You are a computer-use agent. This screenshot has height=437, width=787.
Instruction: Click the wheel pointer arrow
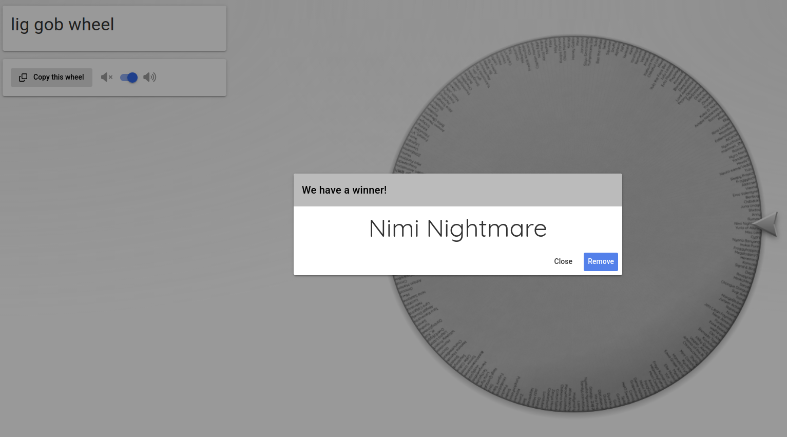[x=765, y=224]
